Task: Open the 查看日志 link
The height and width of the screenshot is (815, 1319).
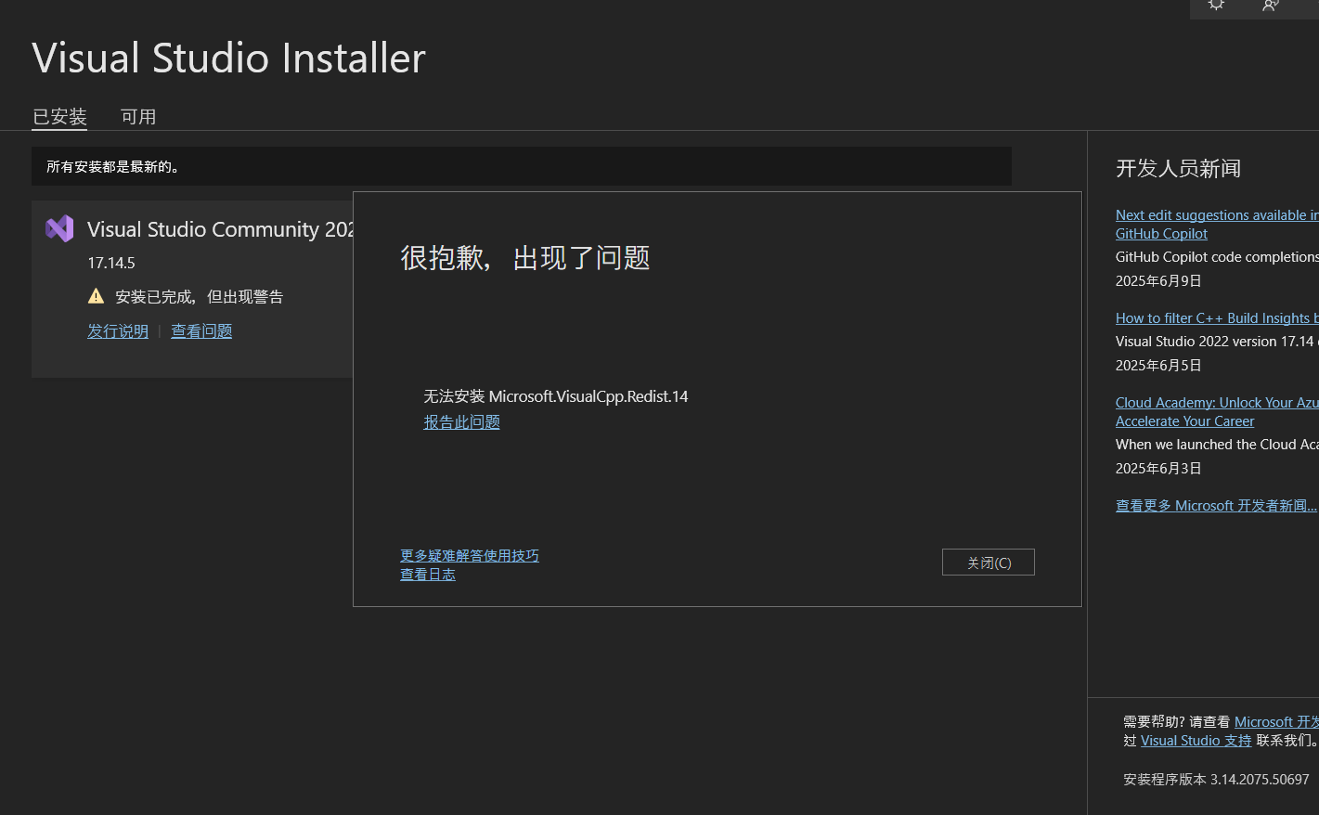Action: (x=428, y=575)
